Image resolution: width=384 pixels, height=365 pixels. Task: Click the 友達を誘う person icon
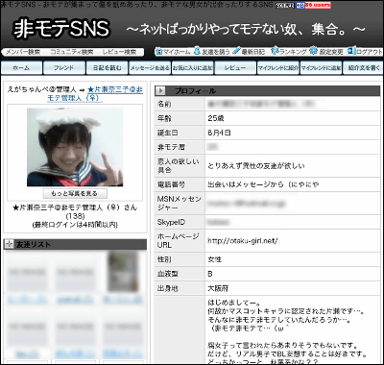click(x=197, y=51)
